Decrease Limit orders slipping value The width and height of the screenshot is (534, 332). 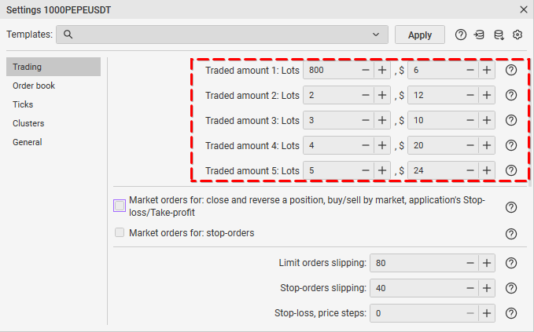pos(470,263)
